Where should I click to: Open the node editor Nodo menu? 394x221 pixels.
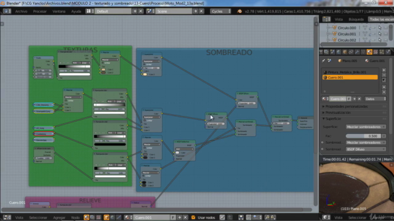coord(75,217)
